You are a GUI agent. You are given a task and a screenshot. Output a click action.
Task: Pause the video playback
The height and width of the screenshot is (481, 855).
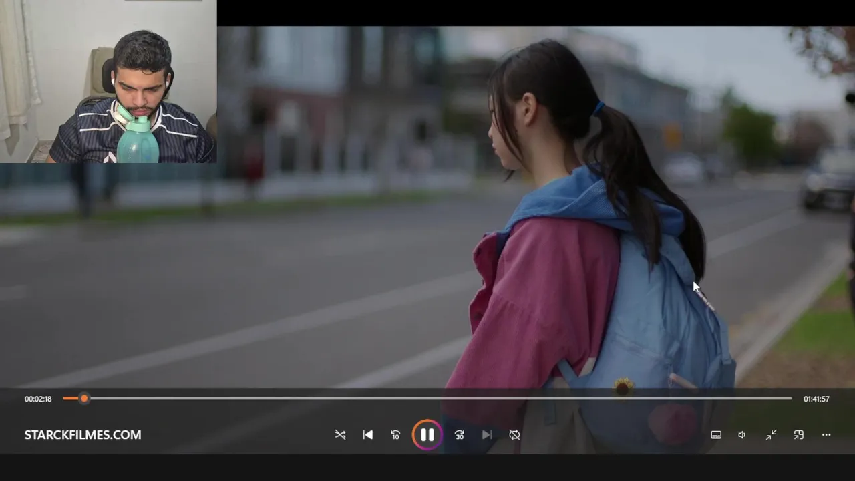pos(427,435)
